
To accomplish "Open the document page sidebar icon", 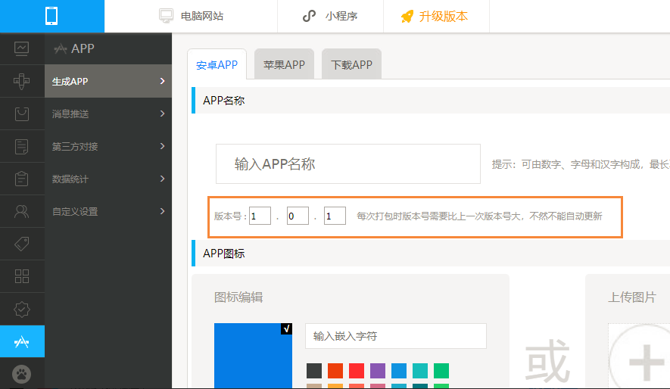I will (22, 147).
